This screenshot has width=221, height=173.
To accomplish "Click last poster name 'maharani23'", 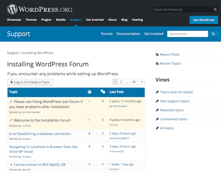I will [x=116, y=151].
